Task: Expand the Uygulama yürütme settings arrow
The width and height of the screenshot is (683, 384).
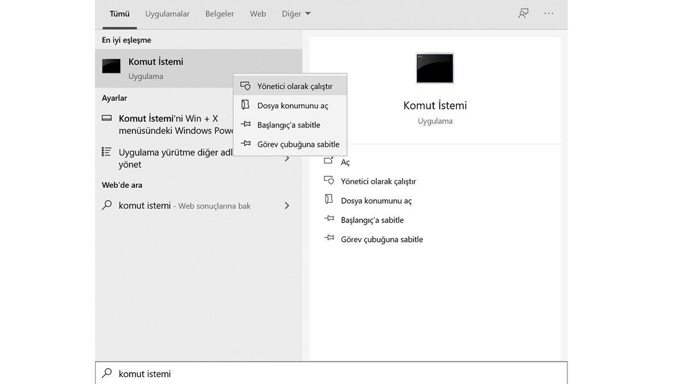Action: 287,158
